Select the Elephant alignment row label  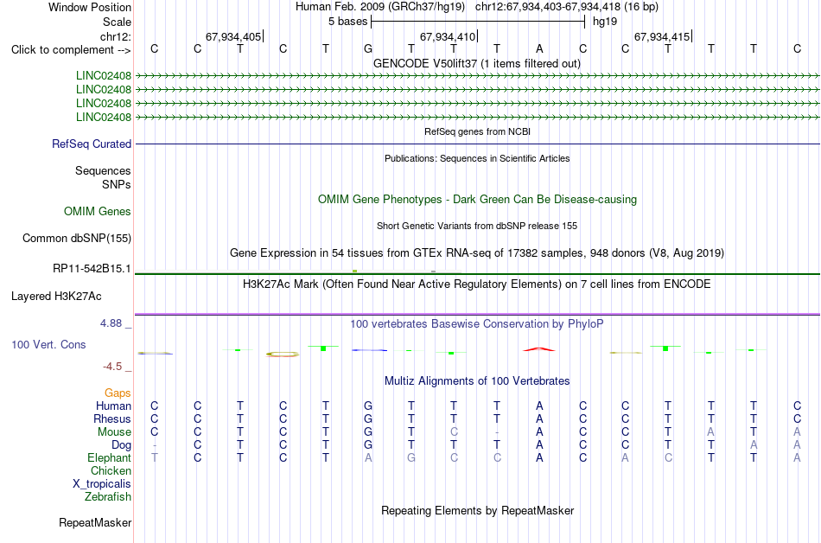click(x=109, y=458)
